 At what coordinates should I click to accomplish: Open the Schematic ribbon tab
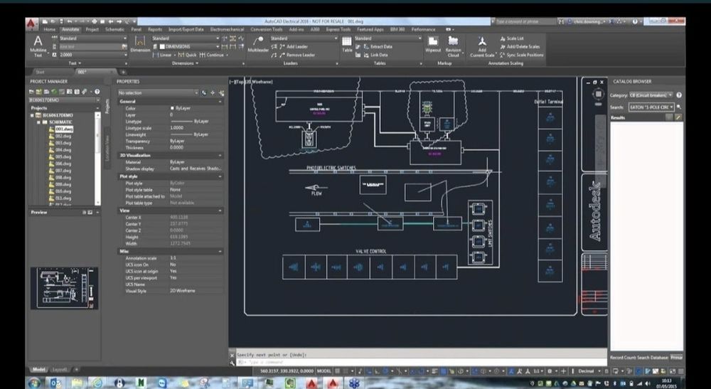[x=114, y=29]
